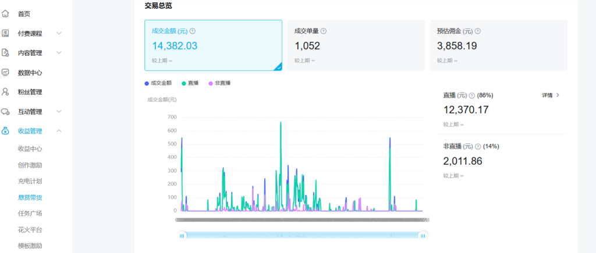Select the 预估佣金 statistic card

click(x=498, y=45)
